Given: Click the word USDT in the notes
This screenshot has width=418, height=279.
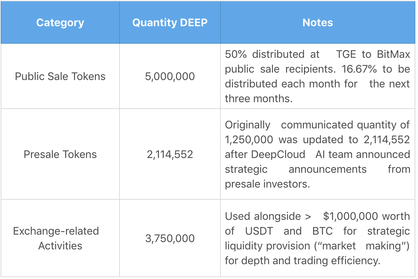Looking at the screenshot, I should (x=259, y=231).
